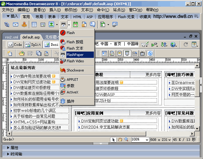Switch to Code view

tap(15, 45)
